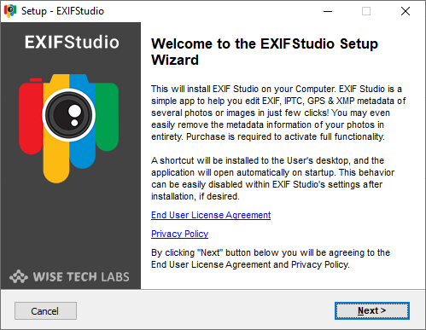The height and width of the screenshot is (330, 426).
Task: Click the Welcome to the EXIFStudio Setup Wizard heading
Action: [x=265, y=51]
